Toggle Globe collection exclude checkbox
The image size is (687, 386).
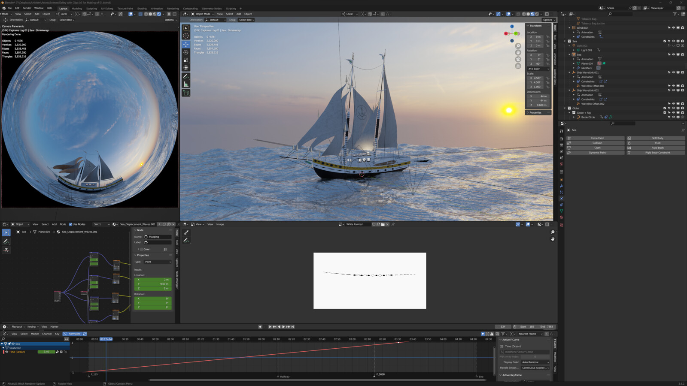click(665, 108)
